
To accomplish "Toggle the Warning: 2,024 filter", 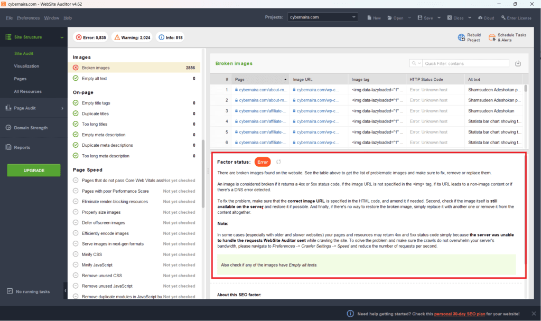I will tap(133, 37).
